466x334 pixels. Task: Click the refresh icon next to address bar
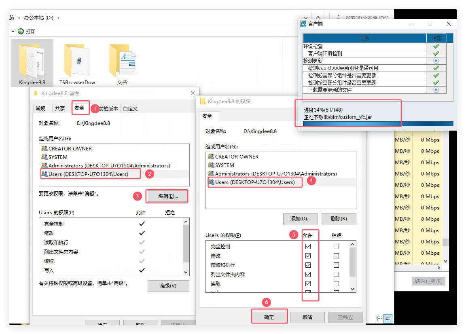[x=318, y=17]
